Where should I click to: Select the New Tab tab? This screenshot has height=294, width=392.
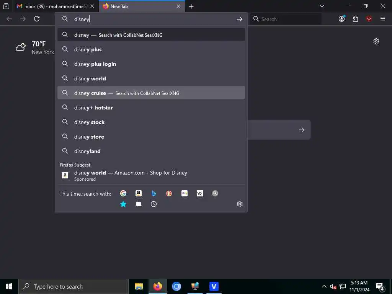(x=142, y=6)
